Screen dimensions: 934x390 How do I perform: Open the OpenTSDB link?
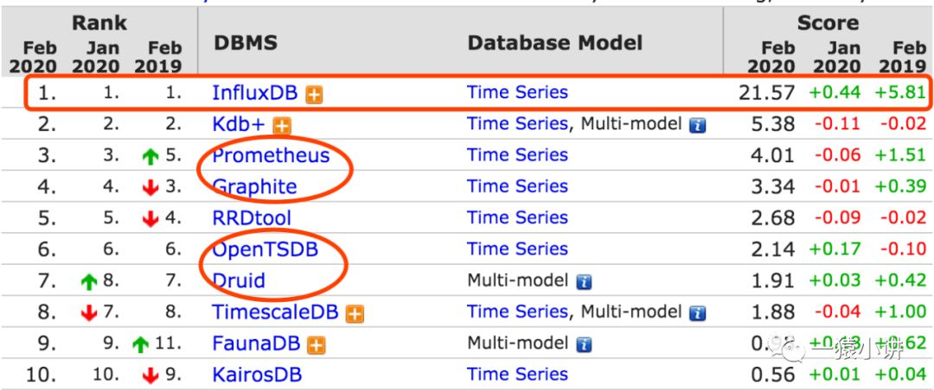pos(265,250)
